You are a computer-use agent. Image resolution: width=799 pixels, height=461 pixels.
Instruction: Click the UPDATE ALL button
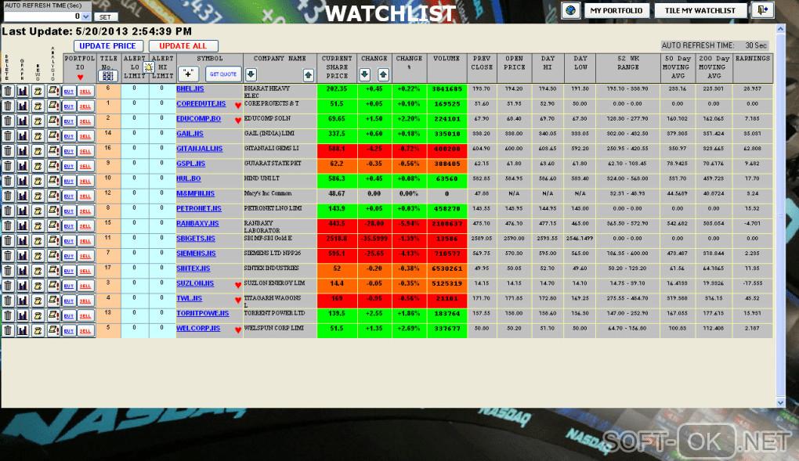tap(183, 46)
